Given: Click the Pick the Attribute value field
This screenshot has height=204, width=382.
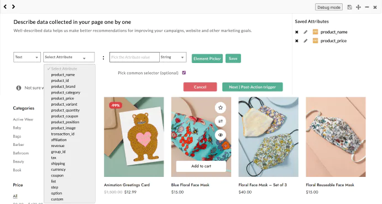Looking at the screenshot, I should coord(134,57).
